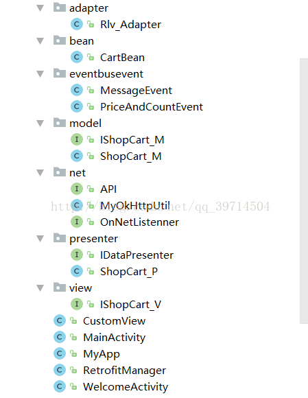Select the MainActivity class
This screenshot has height=398, width=308.
pos(114,338)
